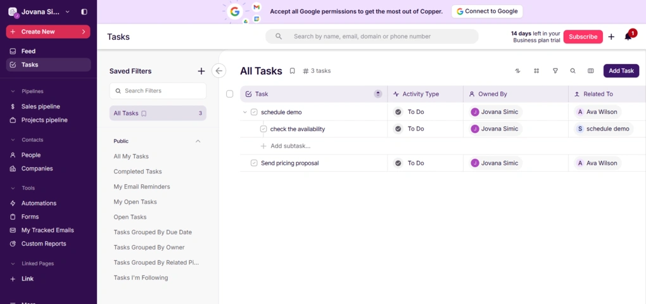Collapse schedule demo subtasks chevron

(244, 112)
